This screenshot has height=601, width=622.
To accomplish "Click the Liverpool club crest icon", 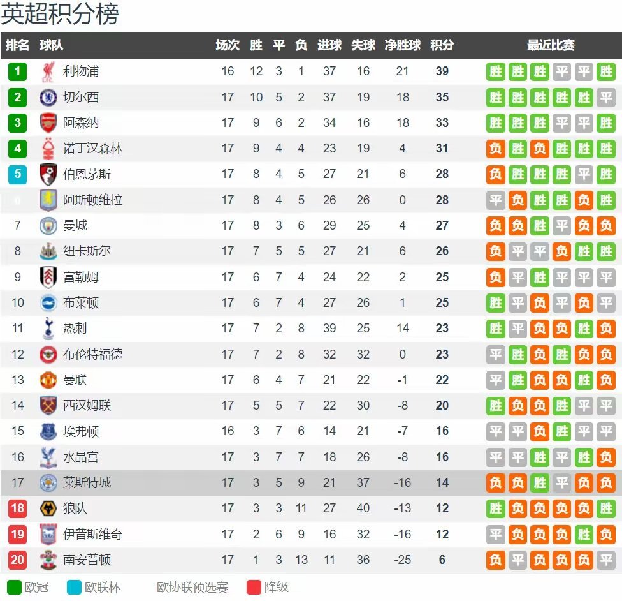I will tap(48, 71).
